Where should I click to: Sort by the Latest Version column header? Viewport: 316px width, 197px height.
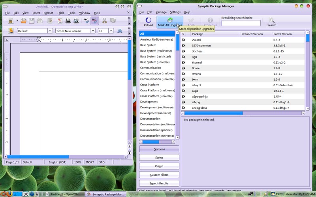tap(288, 34)
